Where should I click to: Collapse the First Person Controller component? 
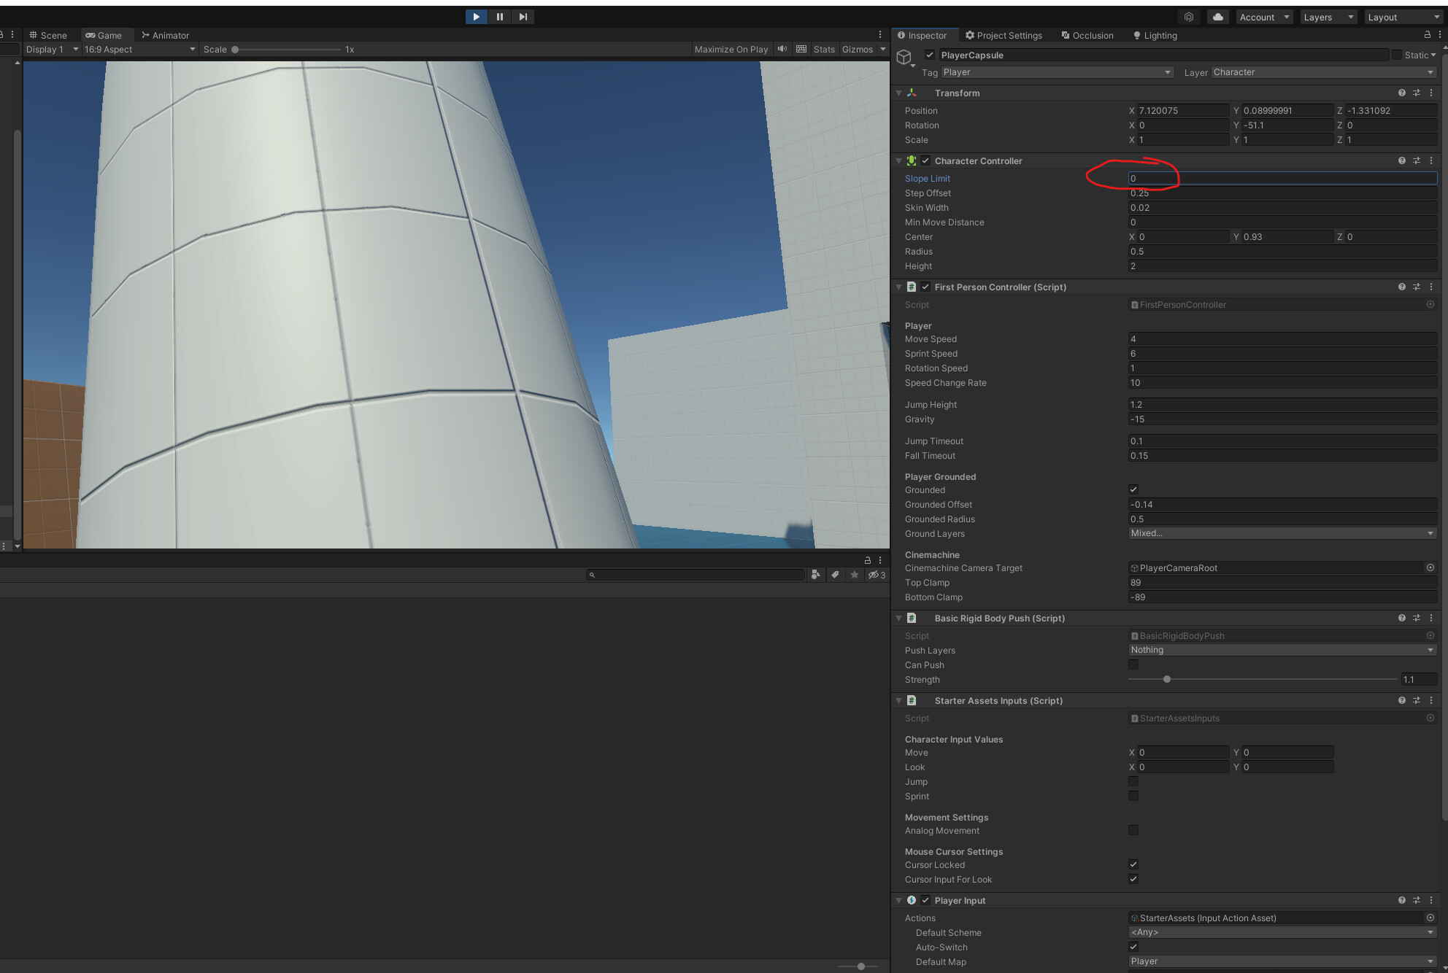(898, 287)
